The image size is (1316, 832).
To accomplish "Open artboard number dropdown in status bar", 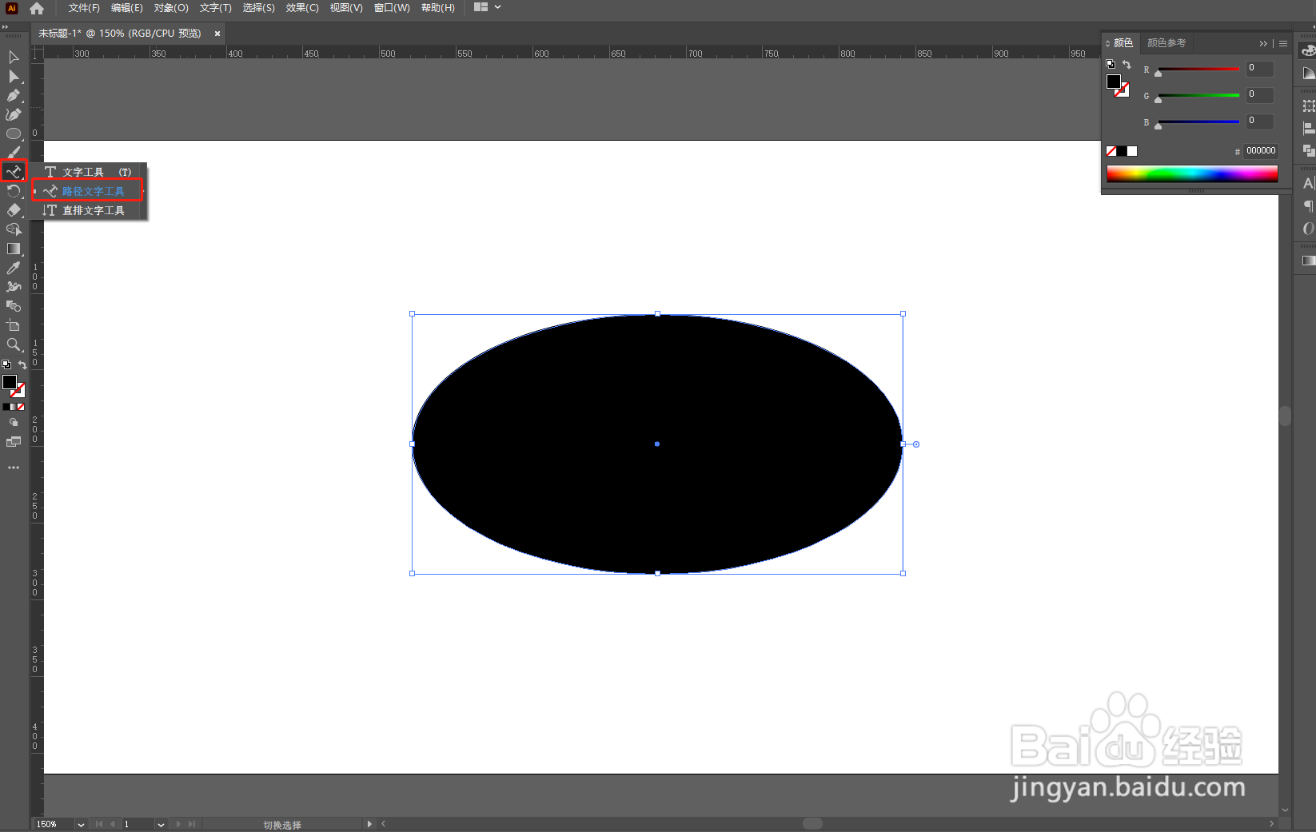I will point(161,824).
